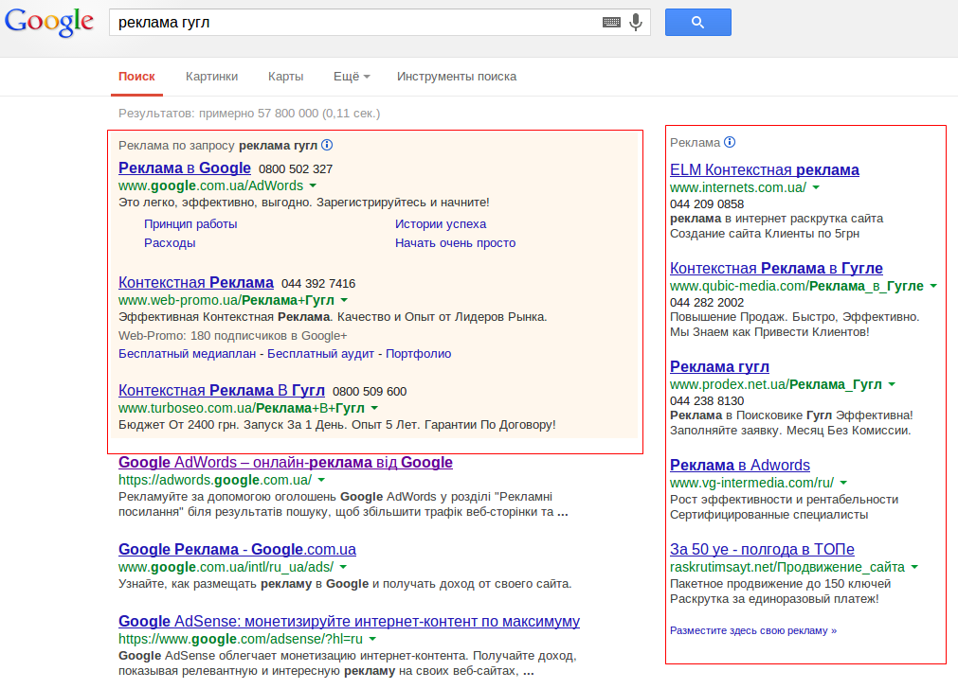The image size is (958, 689).
Task: Open the 'Google AdSense' monetization result
Action: point(349,621)
